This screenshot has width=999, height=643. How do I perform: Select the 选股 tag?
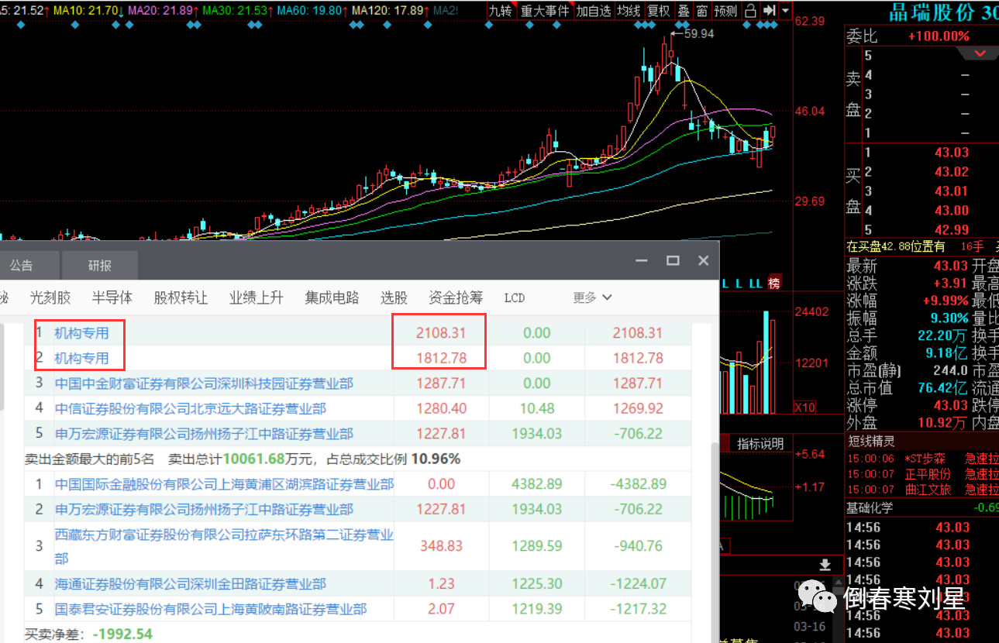tap(394, 297)
